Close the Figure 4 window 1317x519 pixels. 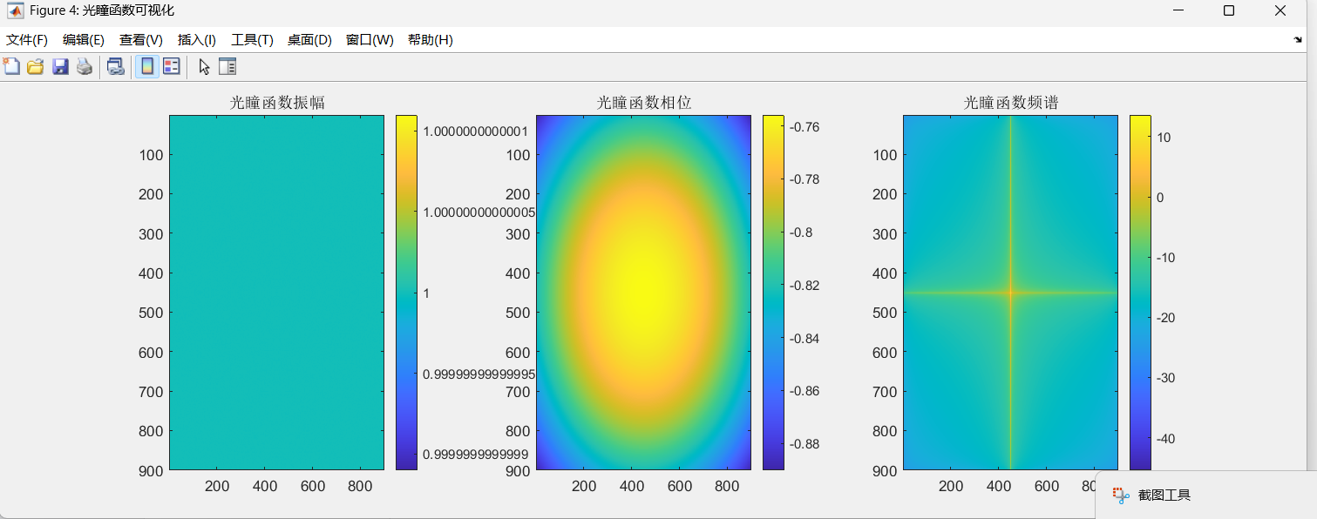[x=1280, y=10]
